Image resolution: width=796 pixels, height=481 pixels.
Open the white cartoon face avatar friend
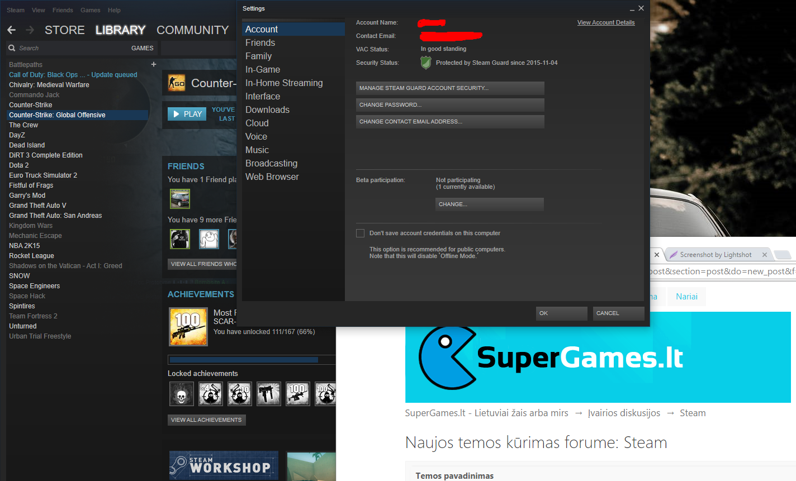pos(209,239)
